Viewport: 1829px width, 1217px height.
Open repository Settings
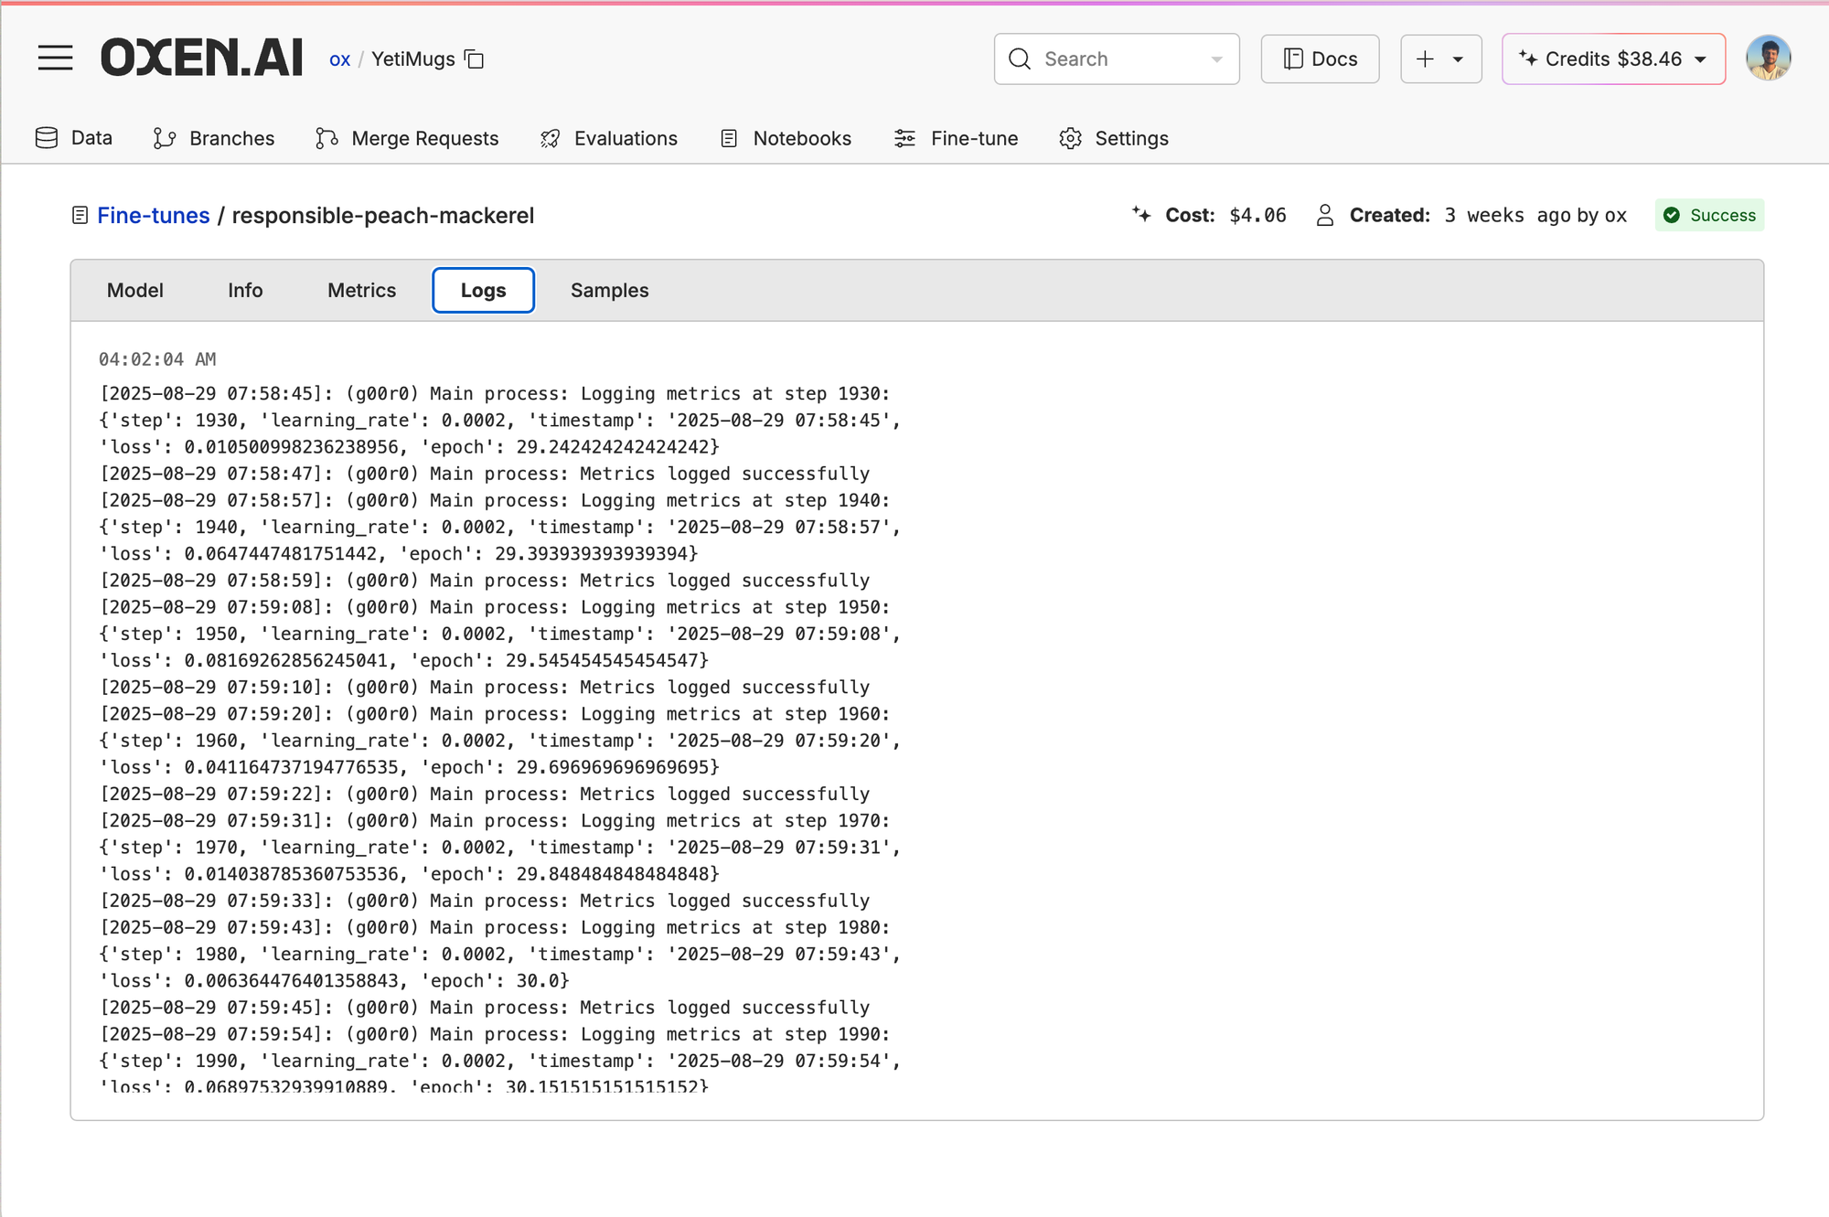(x=1114, y=138)
